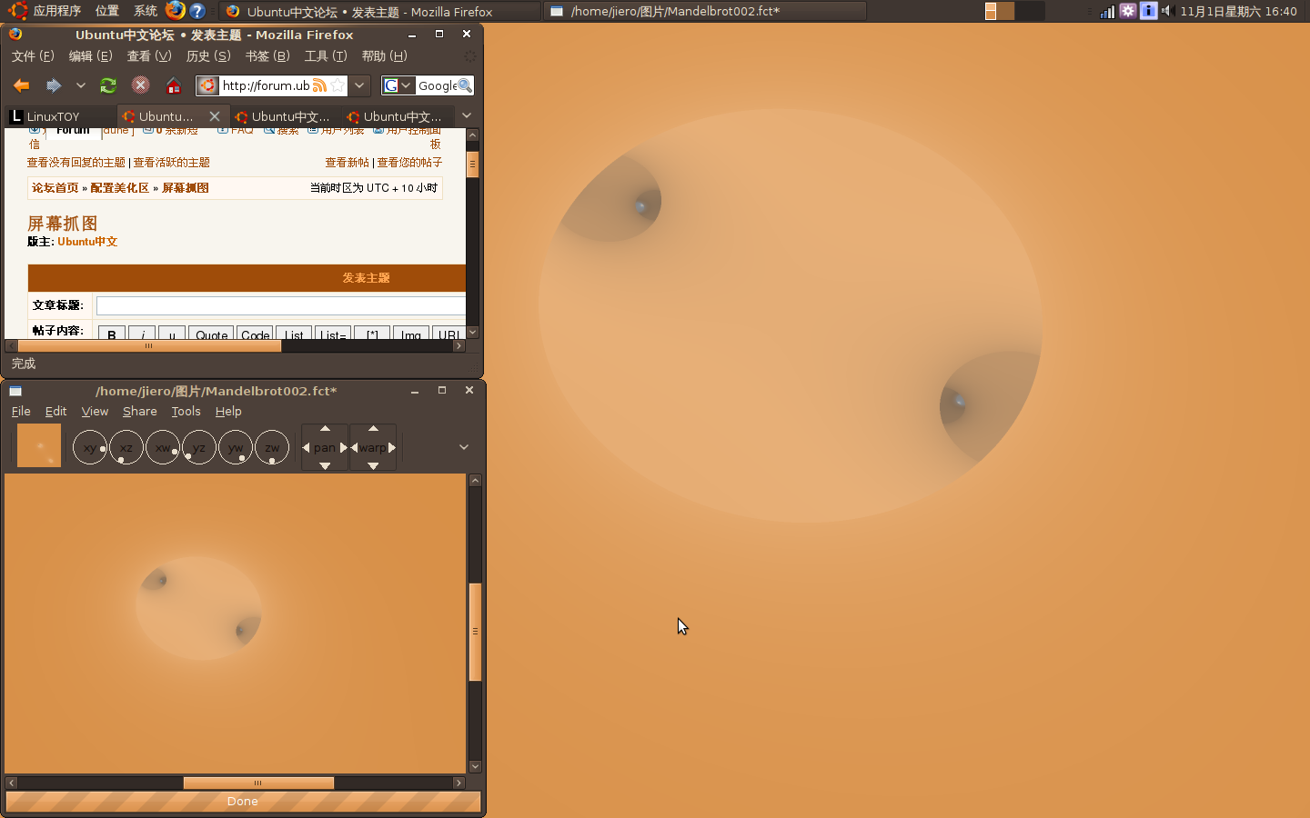
Task: Click the volume speaker icon in the tray
Action: click(1167, 11)
